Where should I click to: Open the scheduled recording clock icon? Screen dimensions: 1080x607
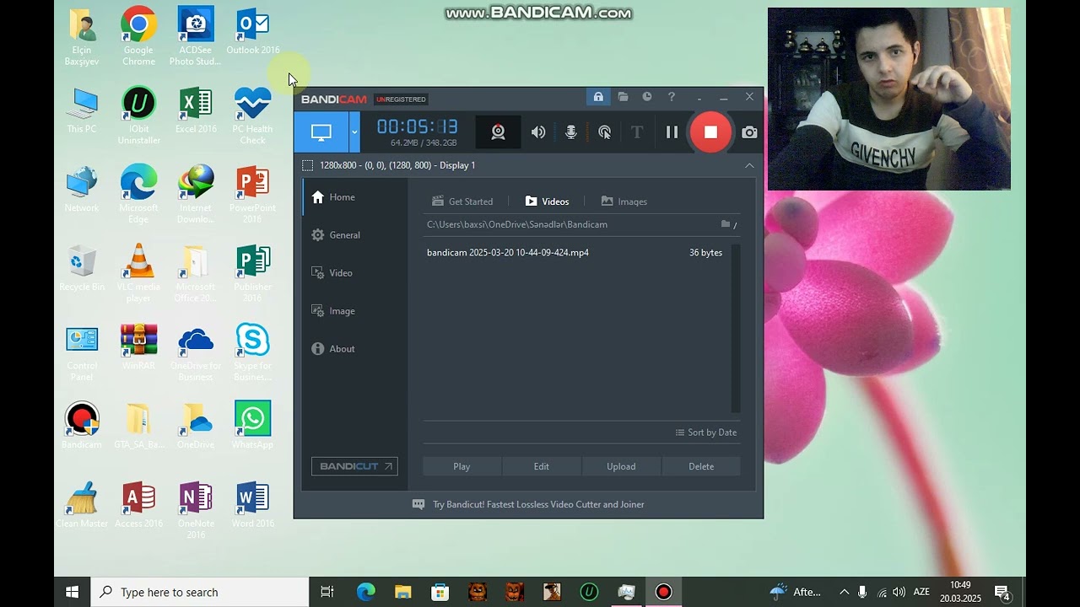pyautogui.click(x=647, y=97)
